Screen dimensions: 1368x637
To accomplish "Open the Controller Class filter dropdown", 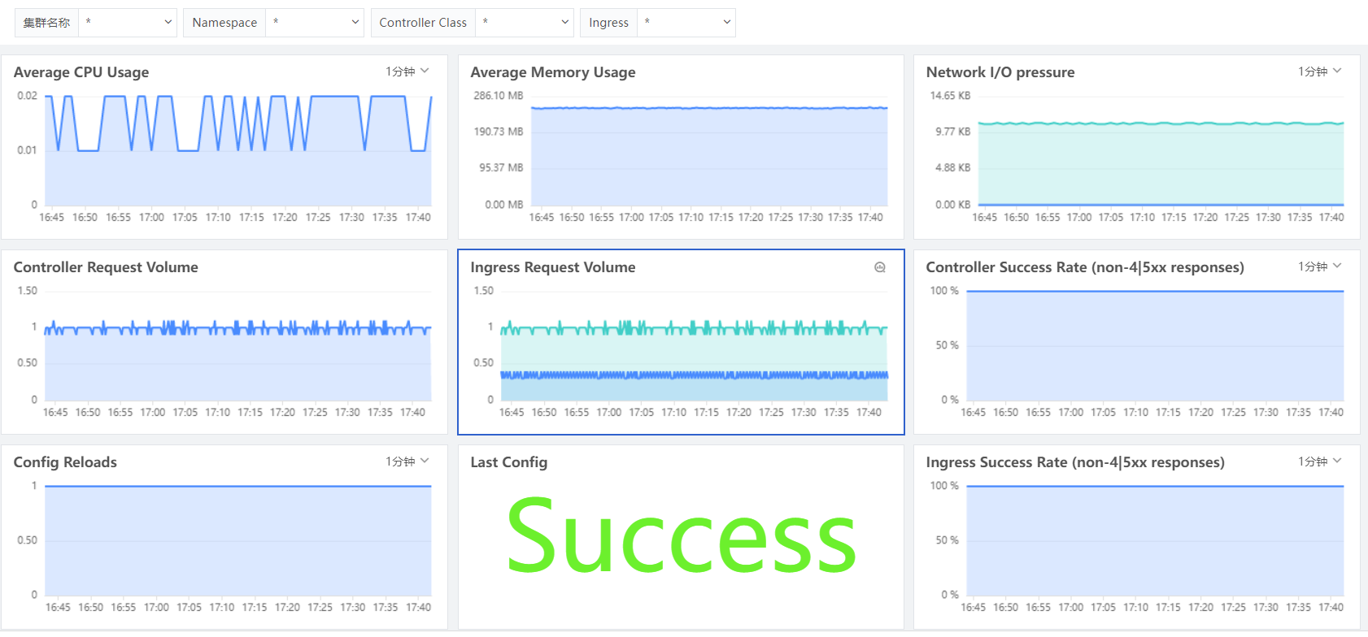I will click(x=525, y=23).
